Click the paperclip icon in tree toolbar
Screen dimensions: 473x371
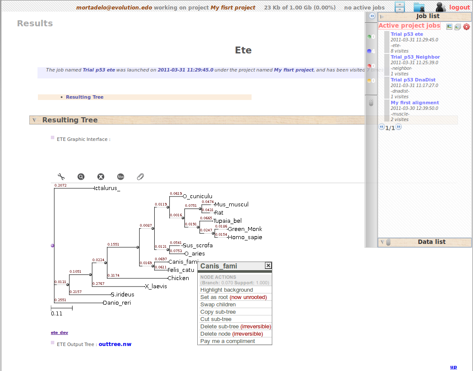coord(140,177)
